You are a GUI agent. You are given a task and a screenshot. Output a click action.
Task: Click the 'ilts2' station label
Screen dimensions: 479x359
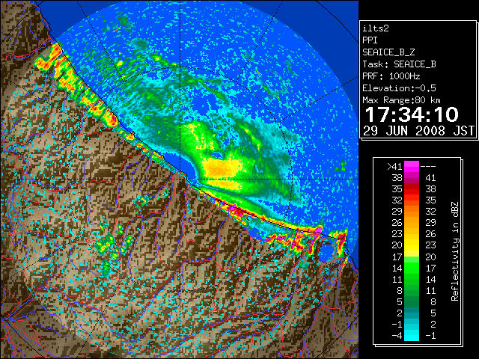tap(376, 28)
